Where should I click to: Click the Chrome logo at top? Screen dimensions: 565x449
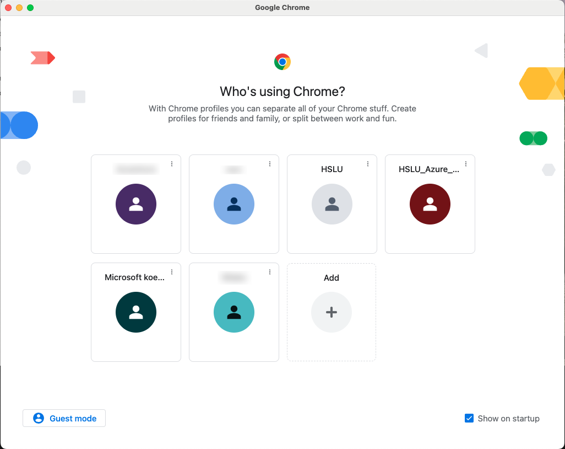pyautogui.click(x=282, y=62)
